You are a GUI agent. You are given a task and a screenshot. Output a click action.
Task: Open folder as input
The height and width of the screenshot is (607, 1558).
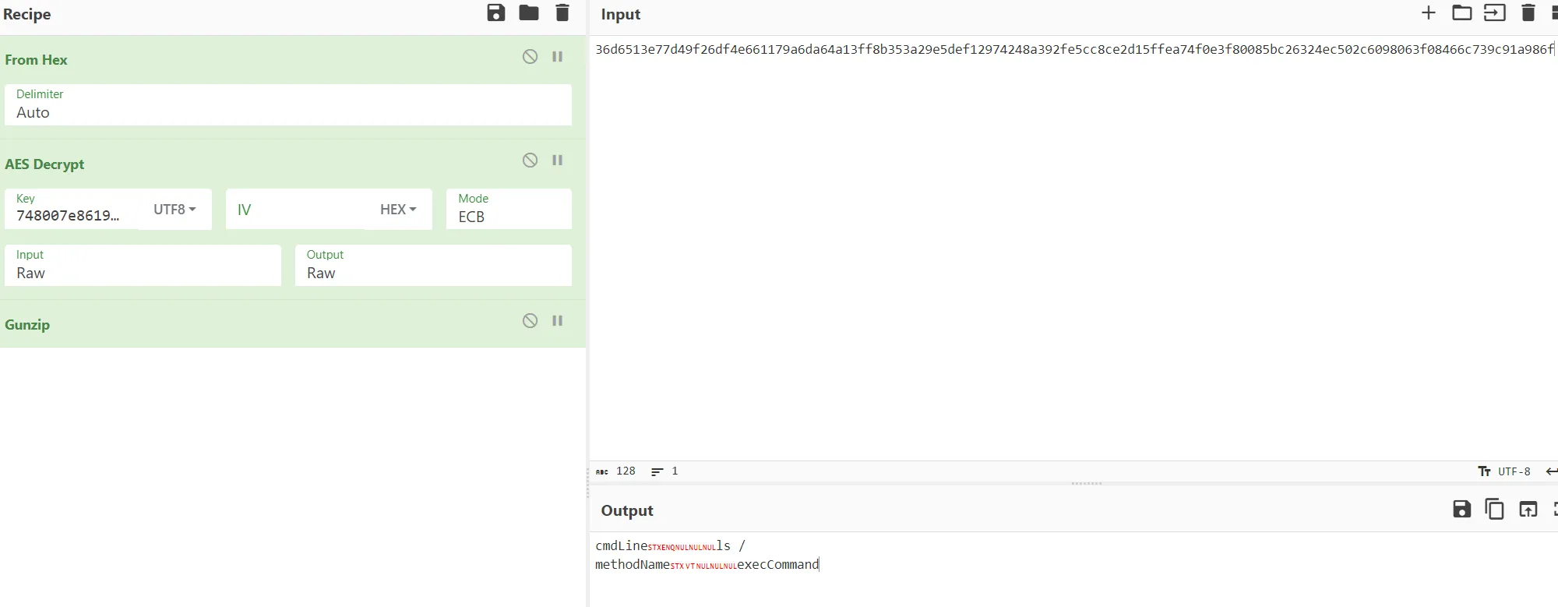[x=1461, y=13]
